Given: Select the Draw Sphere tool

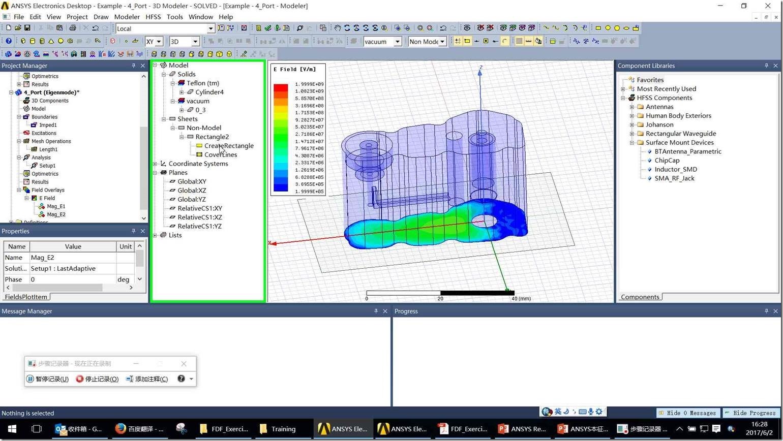Looking at the screenshot, I should [61, 41].
